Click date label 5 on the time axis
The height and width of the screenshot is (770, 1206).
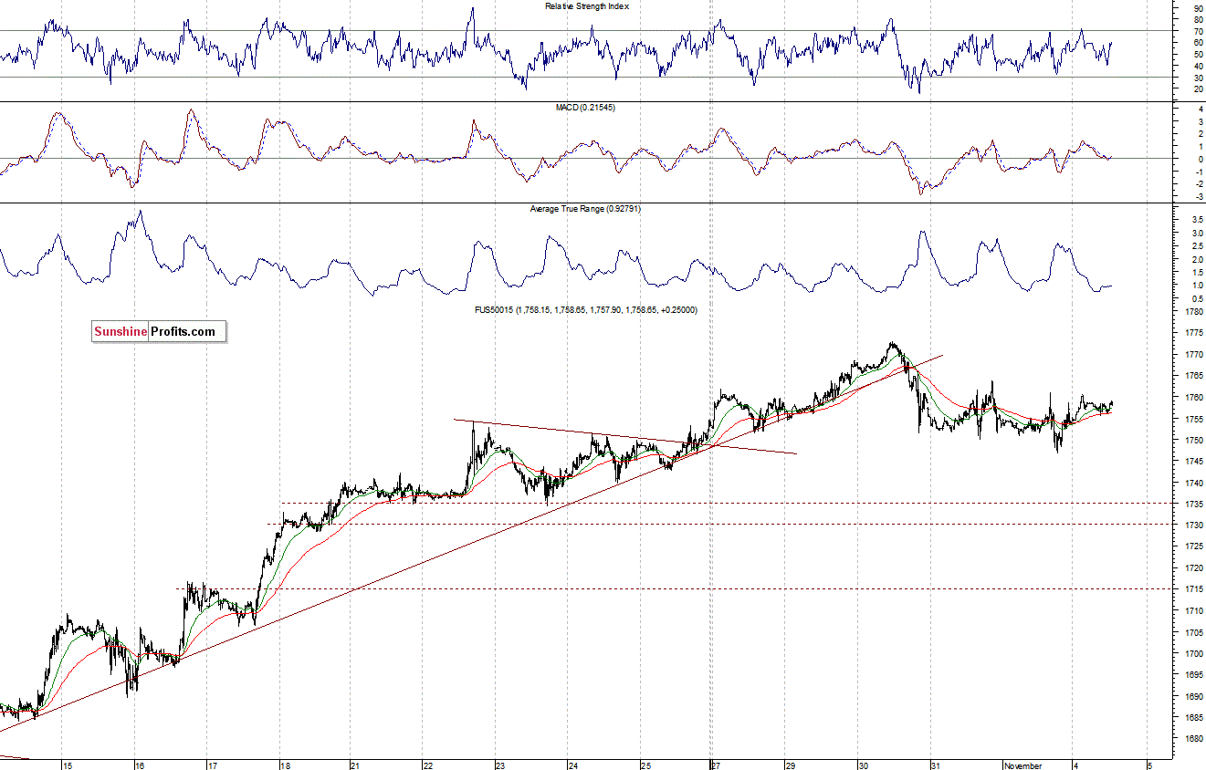1149,765
